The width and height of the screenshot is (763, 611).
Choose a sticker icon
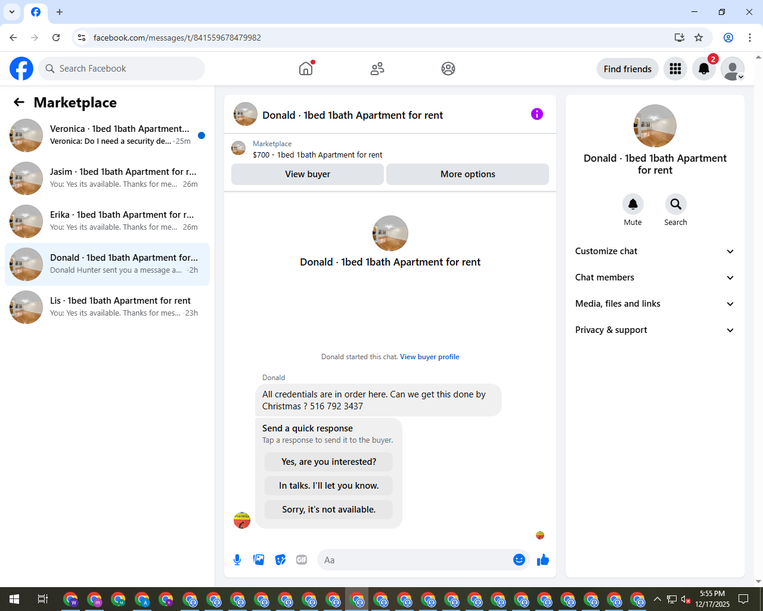pyautogui.click(x=280, y=560)
